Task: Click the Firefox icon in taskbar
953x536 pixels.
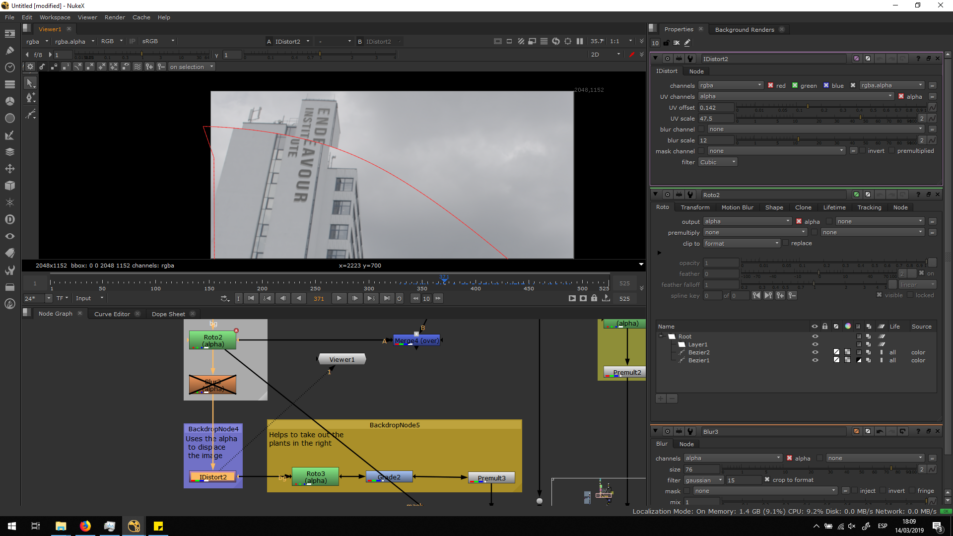Action: click(85, 526)
